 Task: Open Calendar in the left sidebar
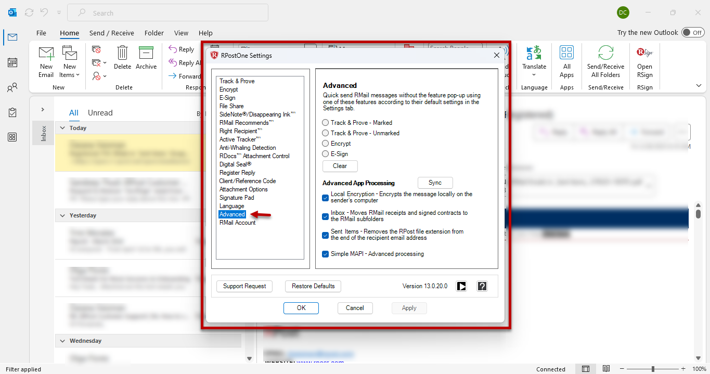point(12,62)
